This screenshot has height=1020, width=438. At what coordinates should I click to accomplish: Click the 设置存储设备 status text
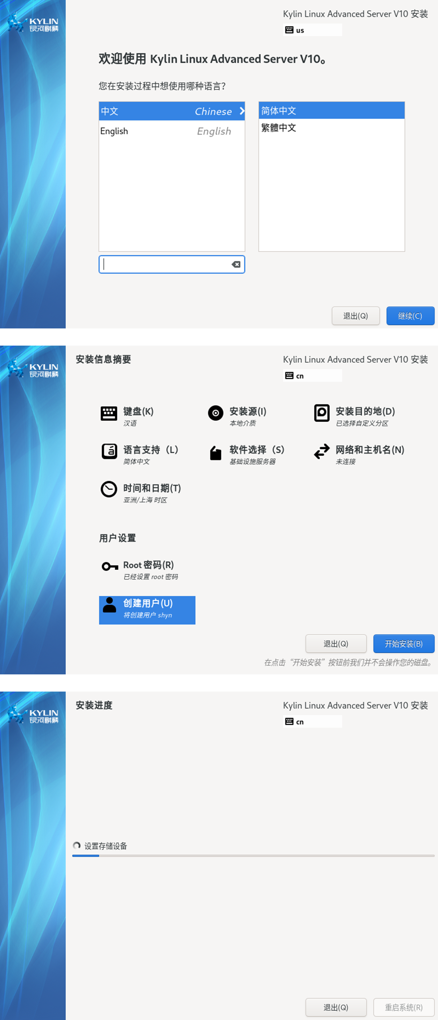(105, 846)
